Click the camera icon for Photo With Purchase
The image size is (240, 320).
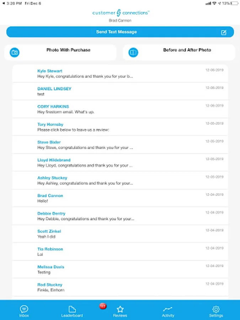[14, 52]
